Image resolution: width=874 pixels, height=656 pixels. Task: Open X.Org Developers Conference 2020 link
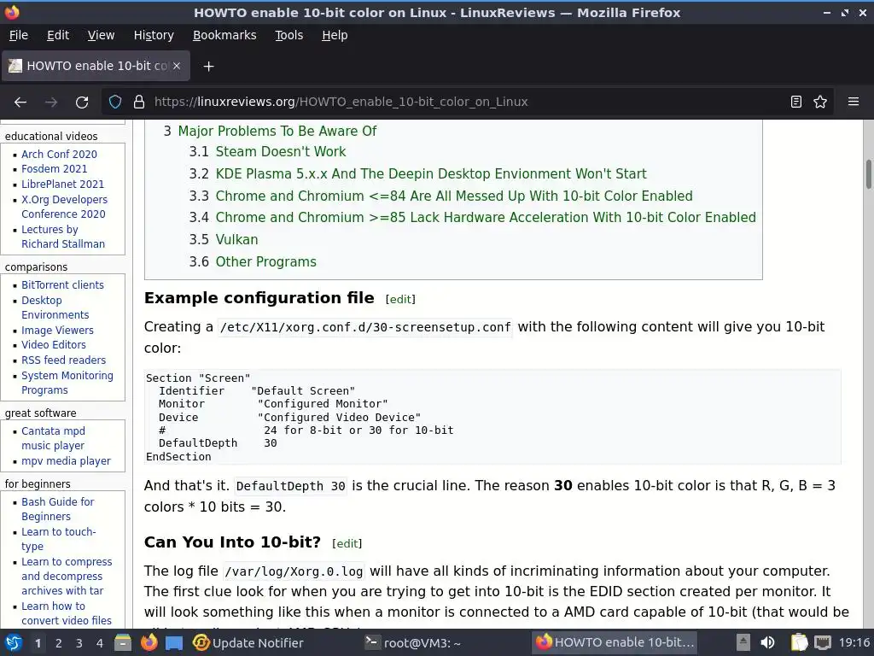click(x=64, y=207)
